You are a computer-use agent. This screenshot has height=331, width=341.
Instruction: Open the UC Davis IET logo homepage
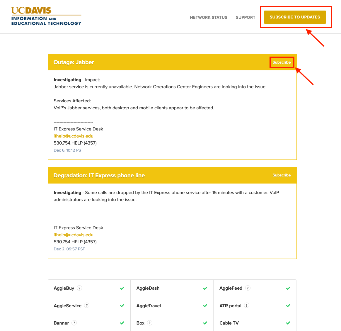tap(46, 16)
